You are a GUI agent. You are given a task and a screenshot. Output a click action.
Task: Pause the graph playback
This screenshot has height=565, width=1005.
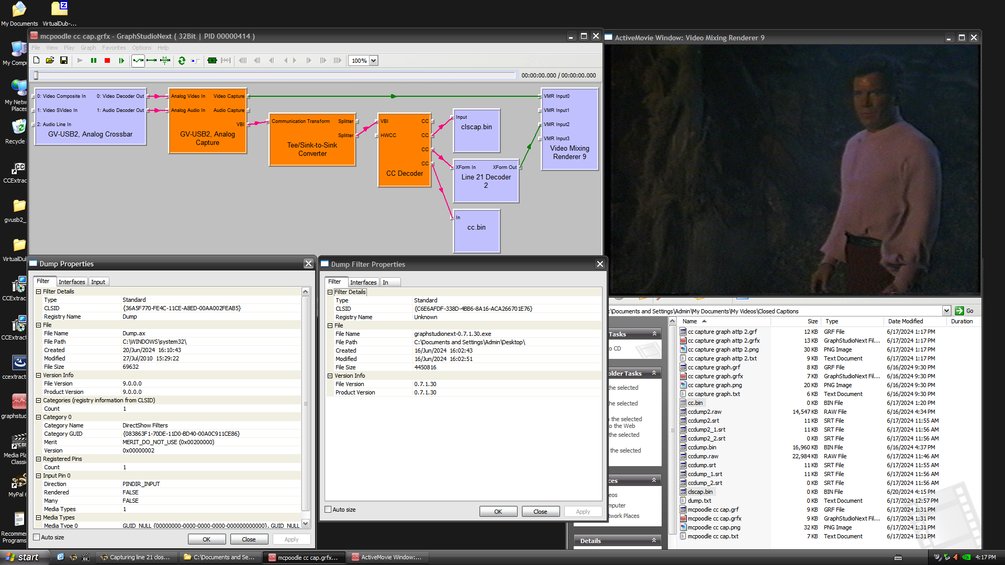pyautogui.click(x=94, y=61)
